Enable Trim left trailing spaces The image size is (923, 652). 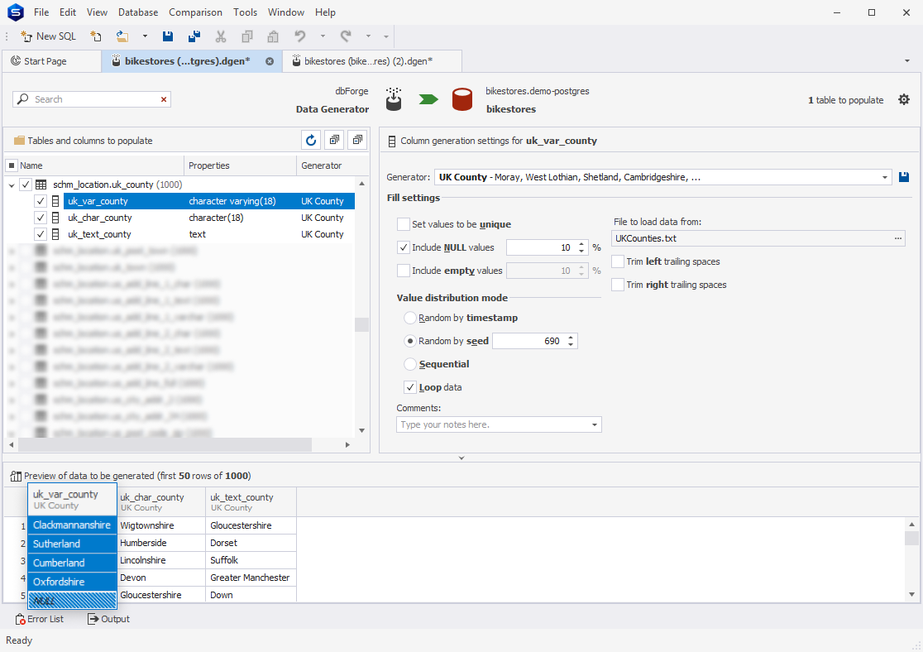618,261
